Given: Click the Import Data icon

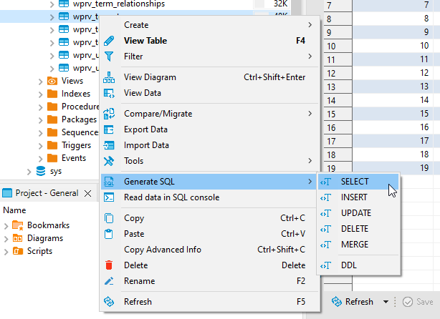Looking at the screenshot, I should tap(109, 145).
